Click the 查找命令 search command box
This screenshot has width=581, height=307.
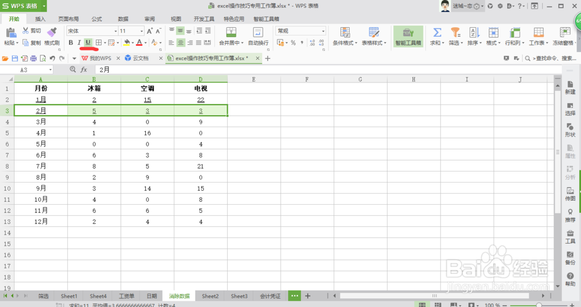pyautogui.click(x=551, y=58)
